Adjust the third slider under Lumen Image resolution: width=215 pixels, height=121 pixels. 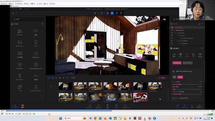click(187, 94)
